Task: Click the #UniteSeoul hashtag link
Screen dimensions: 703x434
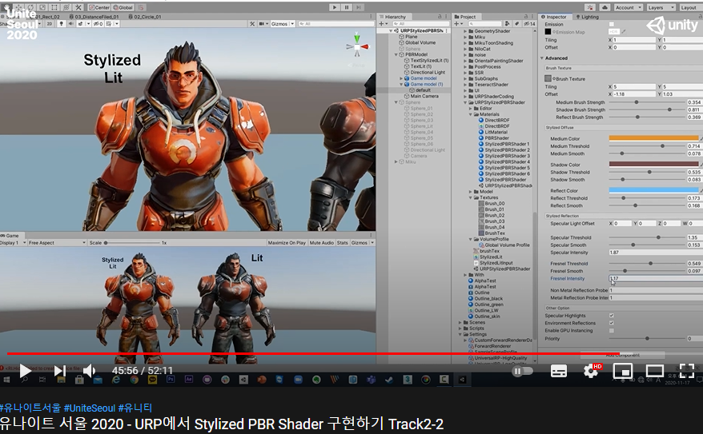Action: coord(90,408)
